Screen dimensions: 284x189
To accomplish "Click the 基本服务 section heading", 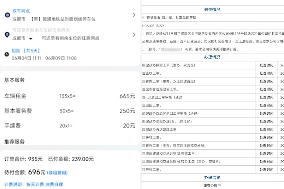I will point(14,80).
